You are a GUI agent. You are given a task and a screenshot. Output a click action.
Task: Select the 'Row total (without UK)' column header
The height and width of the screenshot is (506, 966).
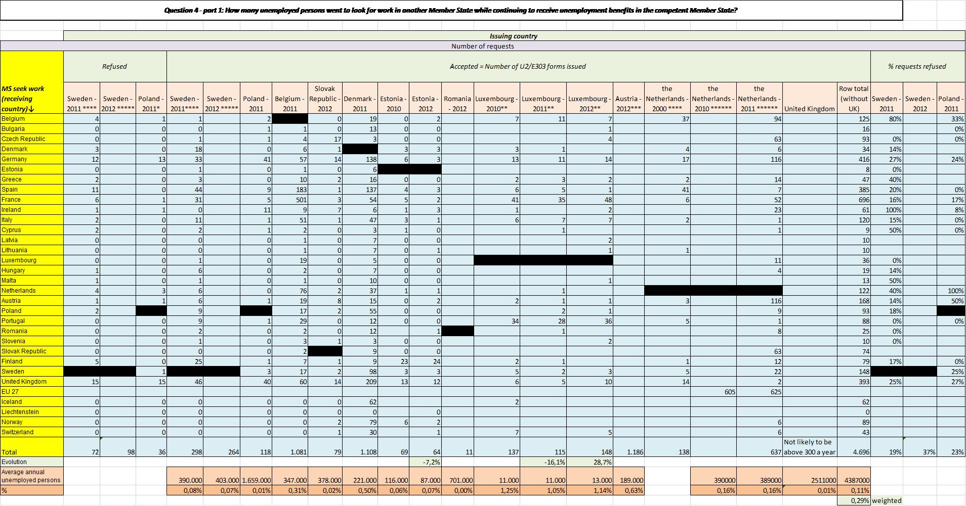[853, 99]
